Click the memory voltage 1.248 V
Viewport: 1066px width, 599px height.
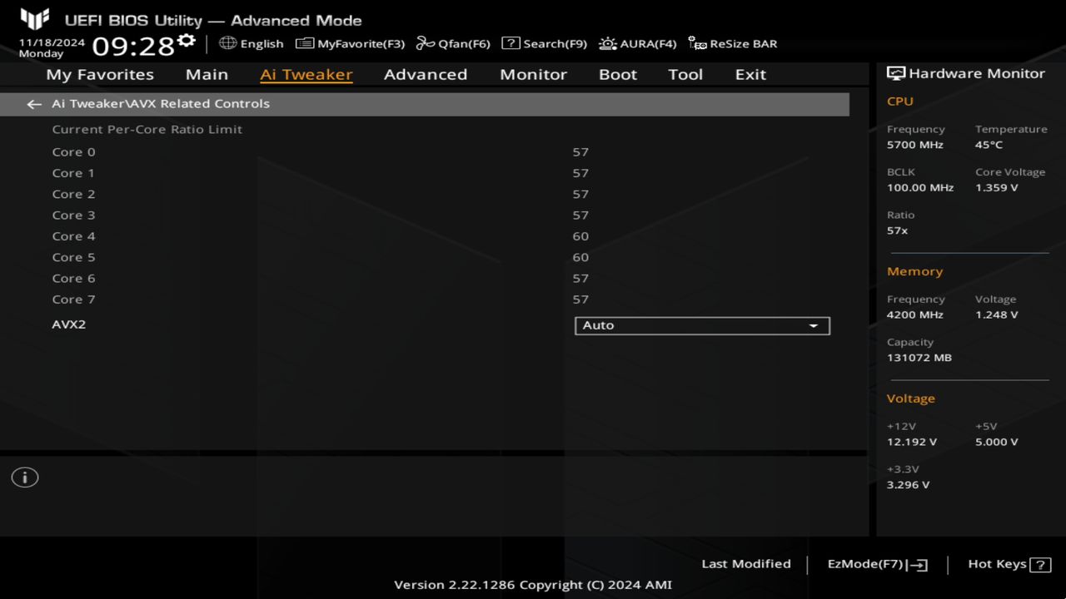997,315
